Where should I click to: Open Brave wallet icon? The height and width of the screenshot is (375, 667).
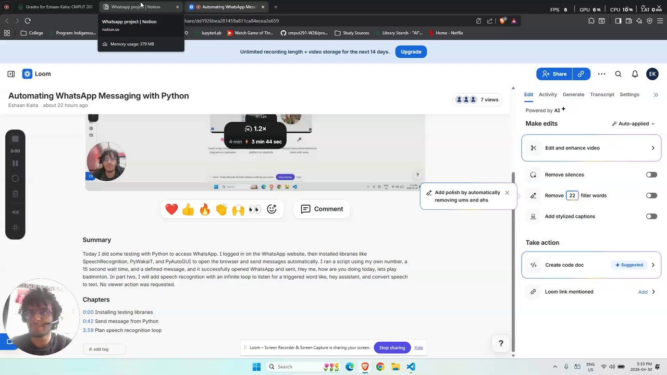click(629, 21)
